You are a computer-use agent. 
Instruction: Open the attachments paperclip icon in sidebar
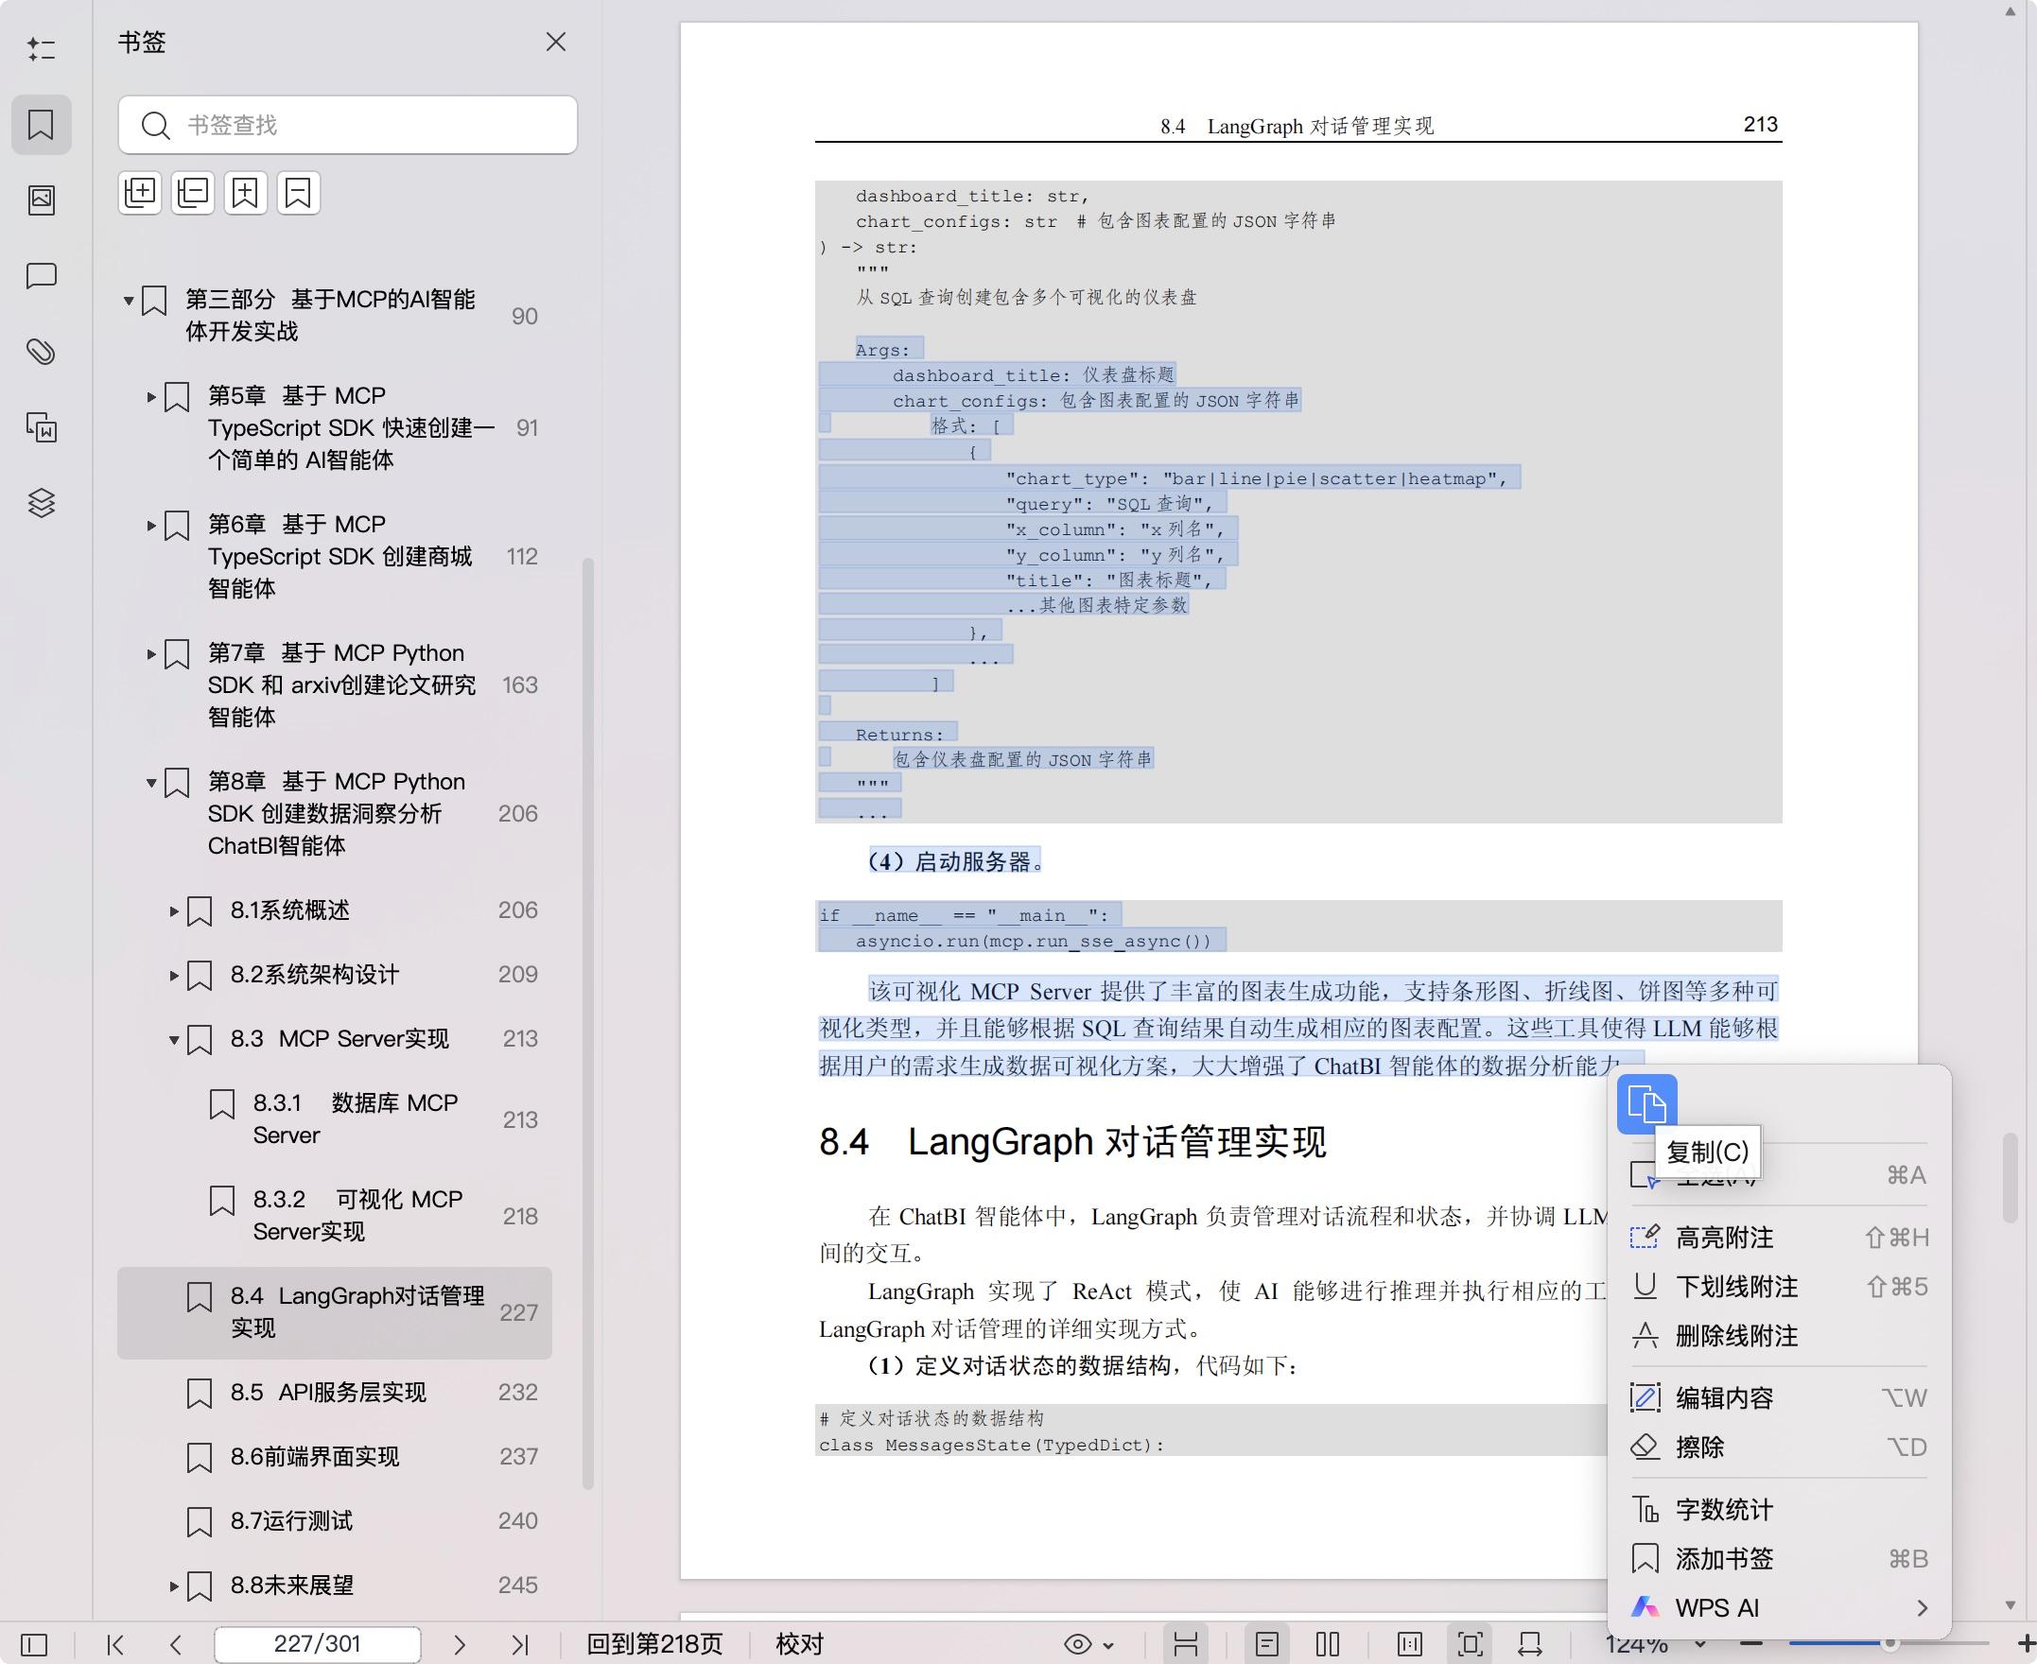[41, 352]
